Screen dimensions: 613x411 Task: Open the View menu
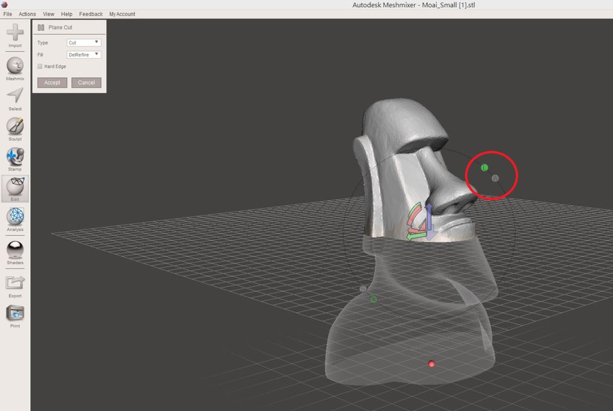point(48,14)
